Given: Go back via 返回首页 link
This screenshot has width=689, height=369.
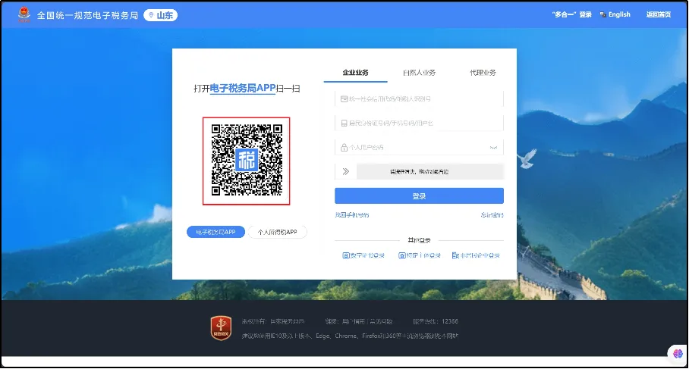Looking at the screenshot, I should [x=658, y=14].
